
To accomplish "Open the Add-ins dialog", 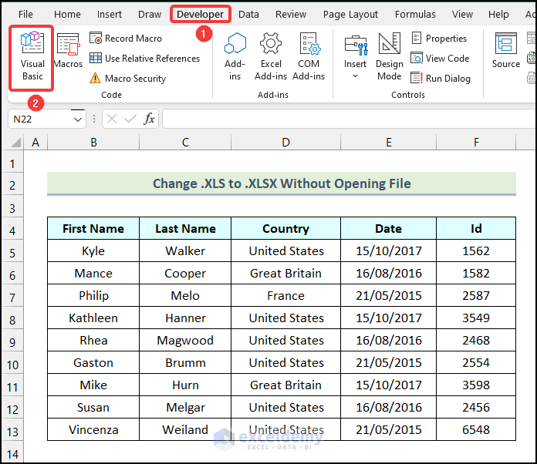I will 235,57.
